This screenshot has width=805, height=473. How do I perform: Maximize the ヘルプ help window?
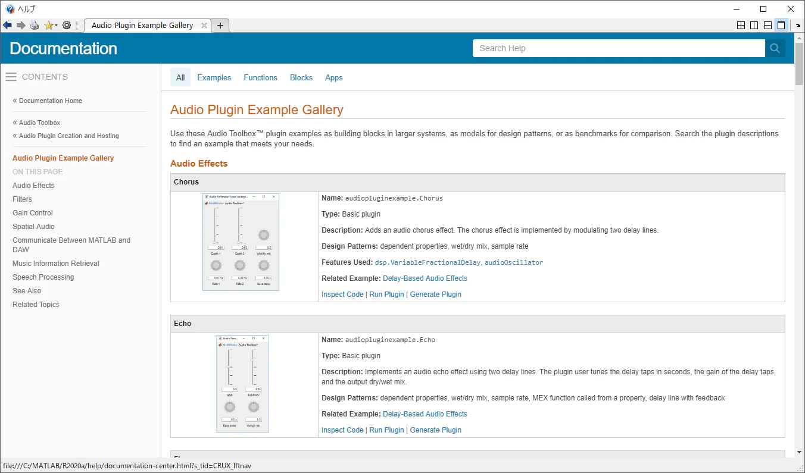coord(763,9)
